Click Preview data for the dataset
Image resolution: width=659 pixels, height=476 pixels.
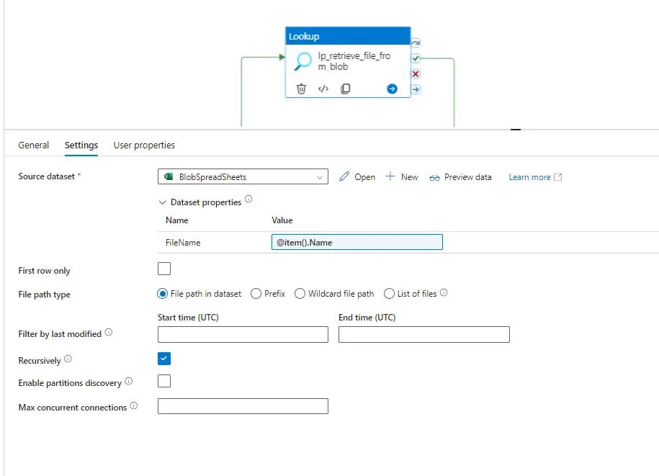pos(460,177)
